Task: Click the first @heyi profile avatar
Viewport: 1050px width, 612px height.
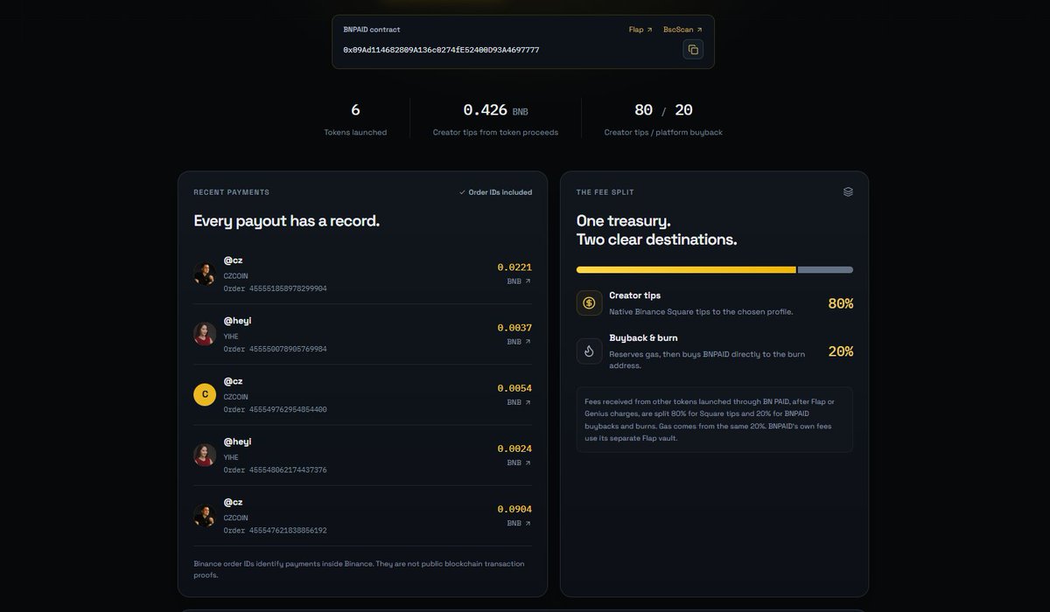Action: tap(205, 334)
